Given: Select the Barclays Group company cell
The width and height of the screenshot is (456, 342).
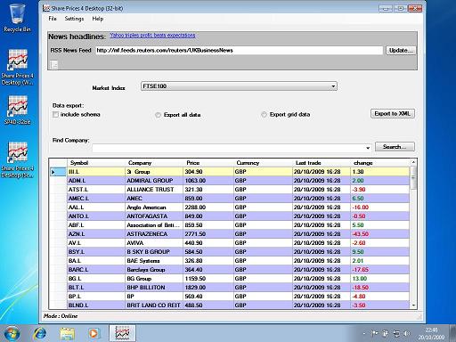Looking at the screenshot, I should click(x=154, y=270).
